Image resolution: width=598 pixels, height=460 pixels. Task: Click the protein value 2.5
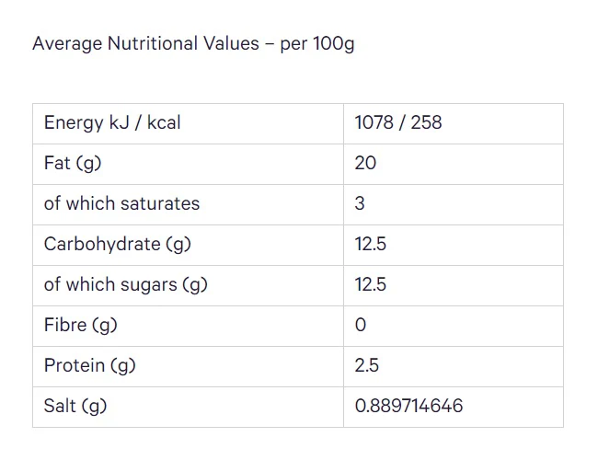point(366,365)
